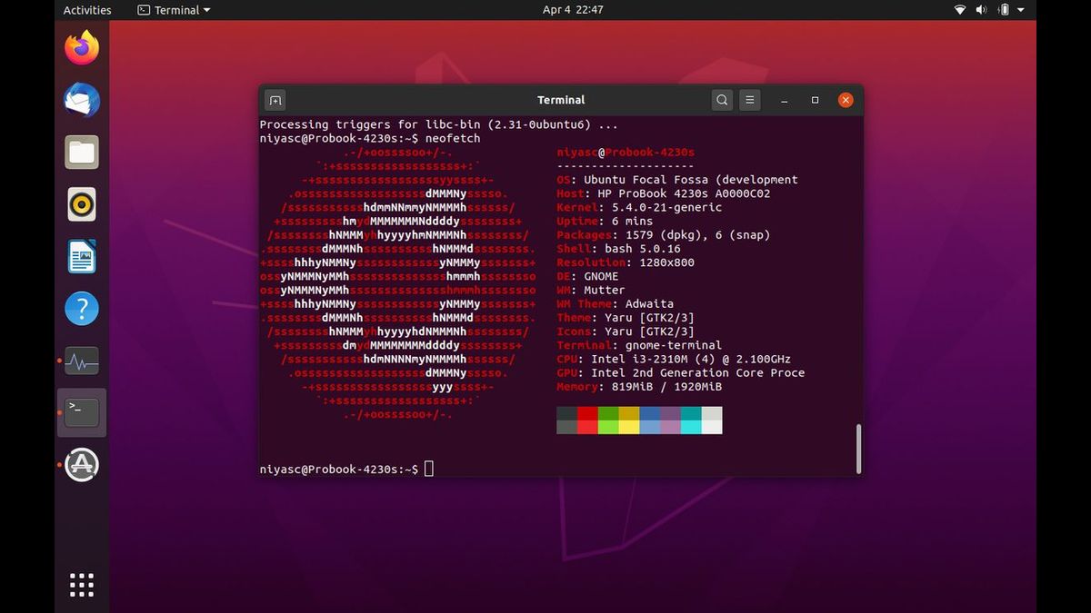
Task: Open a new tab in Terminal
Action: pyautogui.click(x=275, y=100)
